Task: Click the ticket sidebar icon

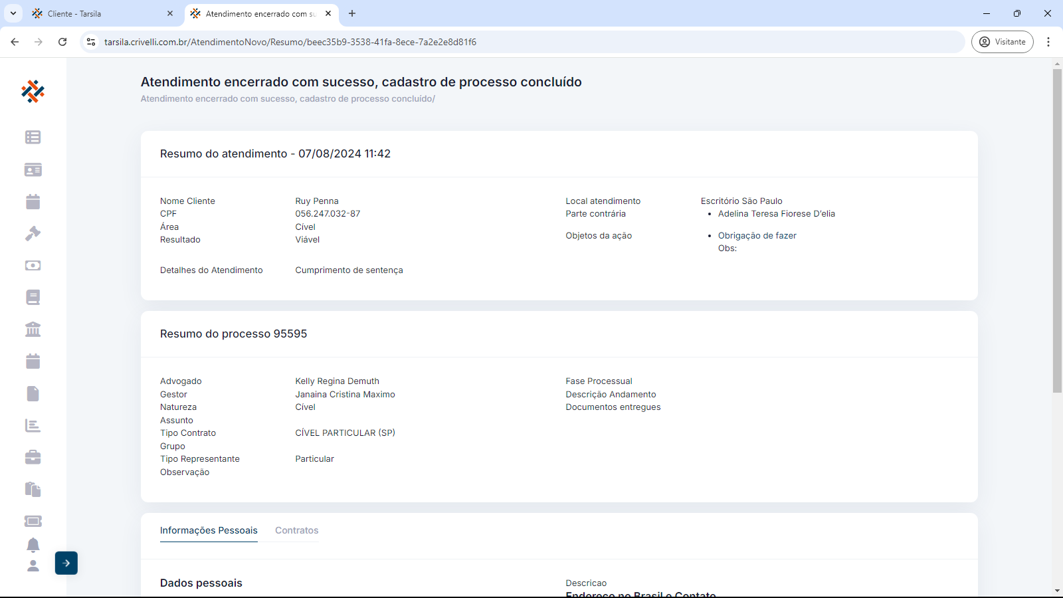Action: [33, 521]
